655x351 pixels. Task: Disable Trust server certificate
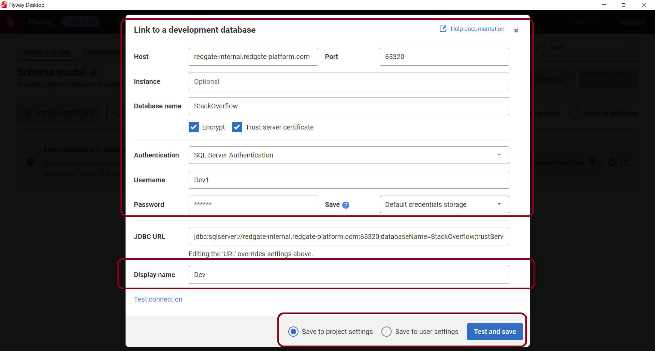[237, 127]
